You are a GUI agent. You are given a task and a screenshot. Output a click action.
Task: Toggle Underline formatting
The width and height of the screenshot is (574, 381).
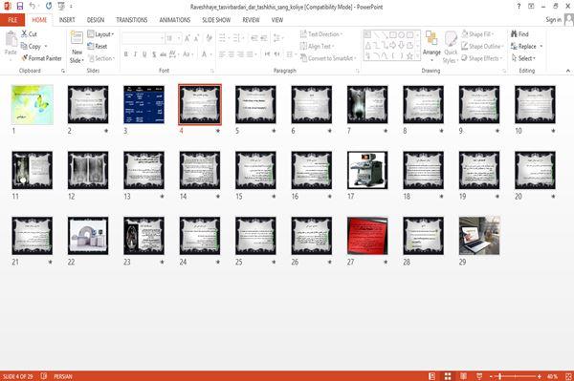click(x=144, y=54)
